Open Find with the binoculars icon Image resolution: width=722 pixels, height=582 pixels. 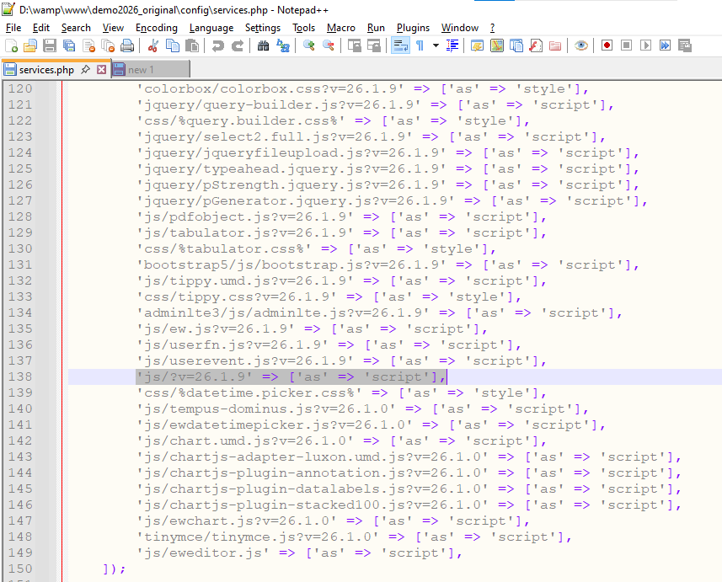(x=264, y=45)
